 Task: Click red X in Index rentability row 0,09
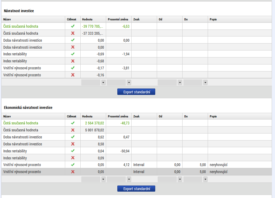72,158
